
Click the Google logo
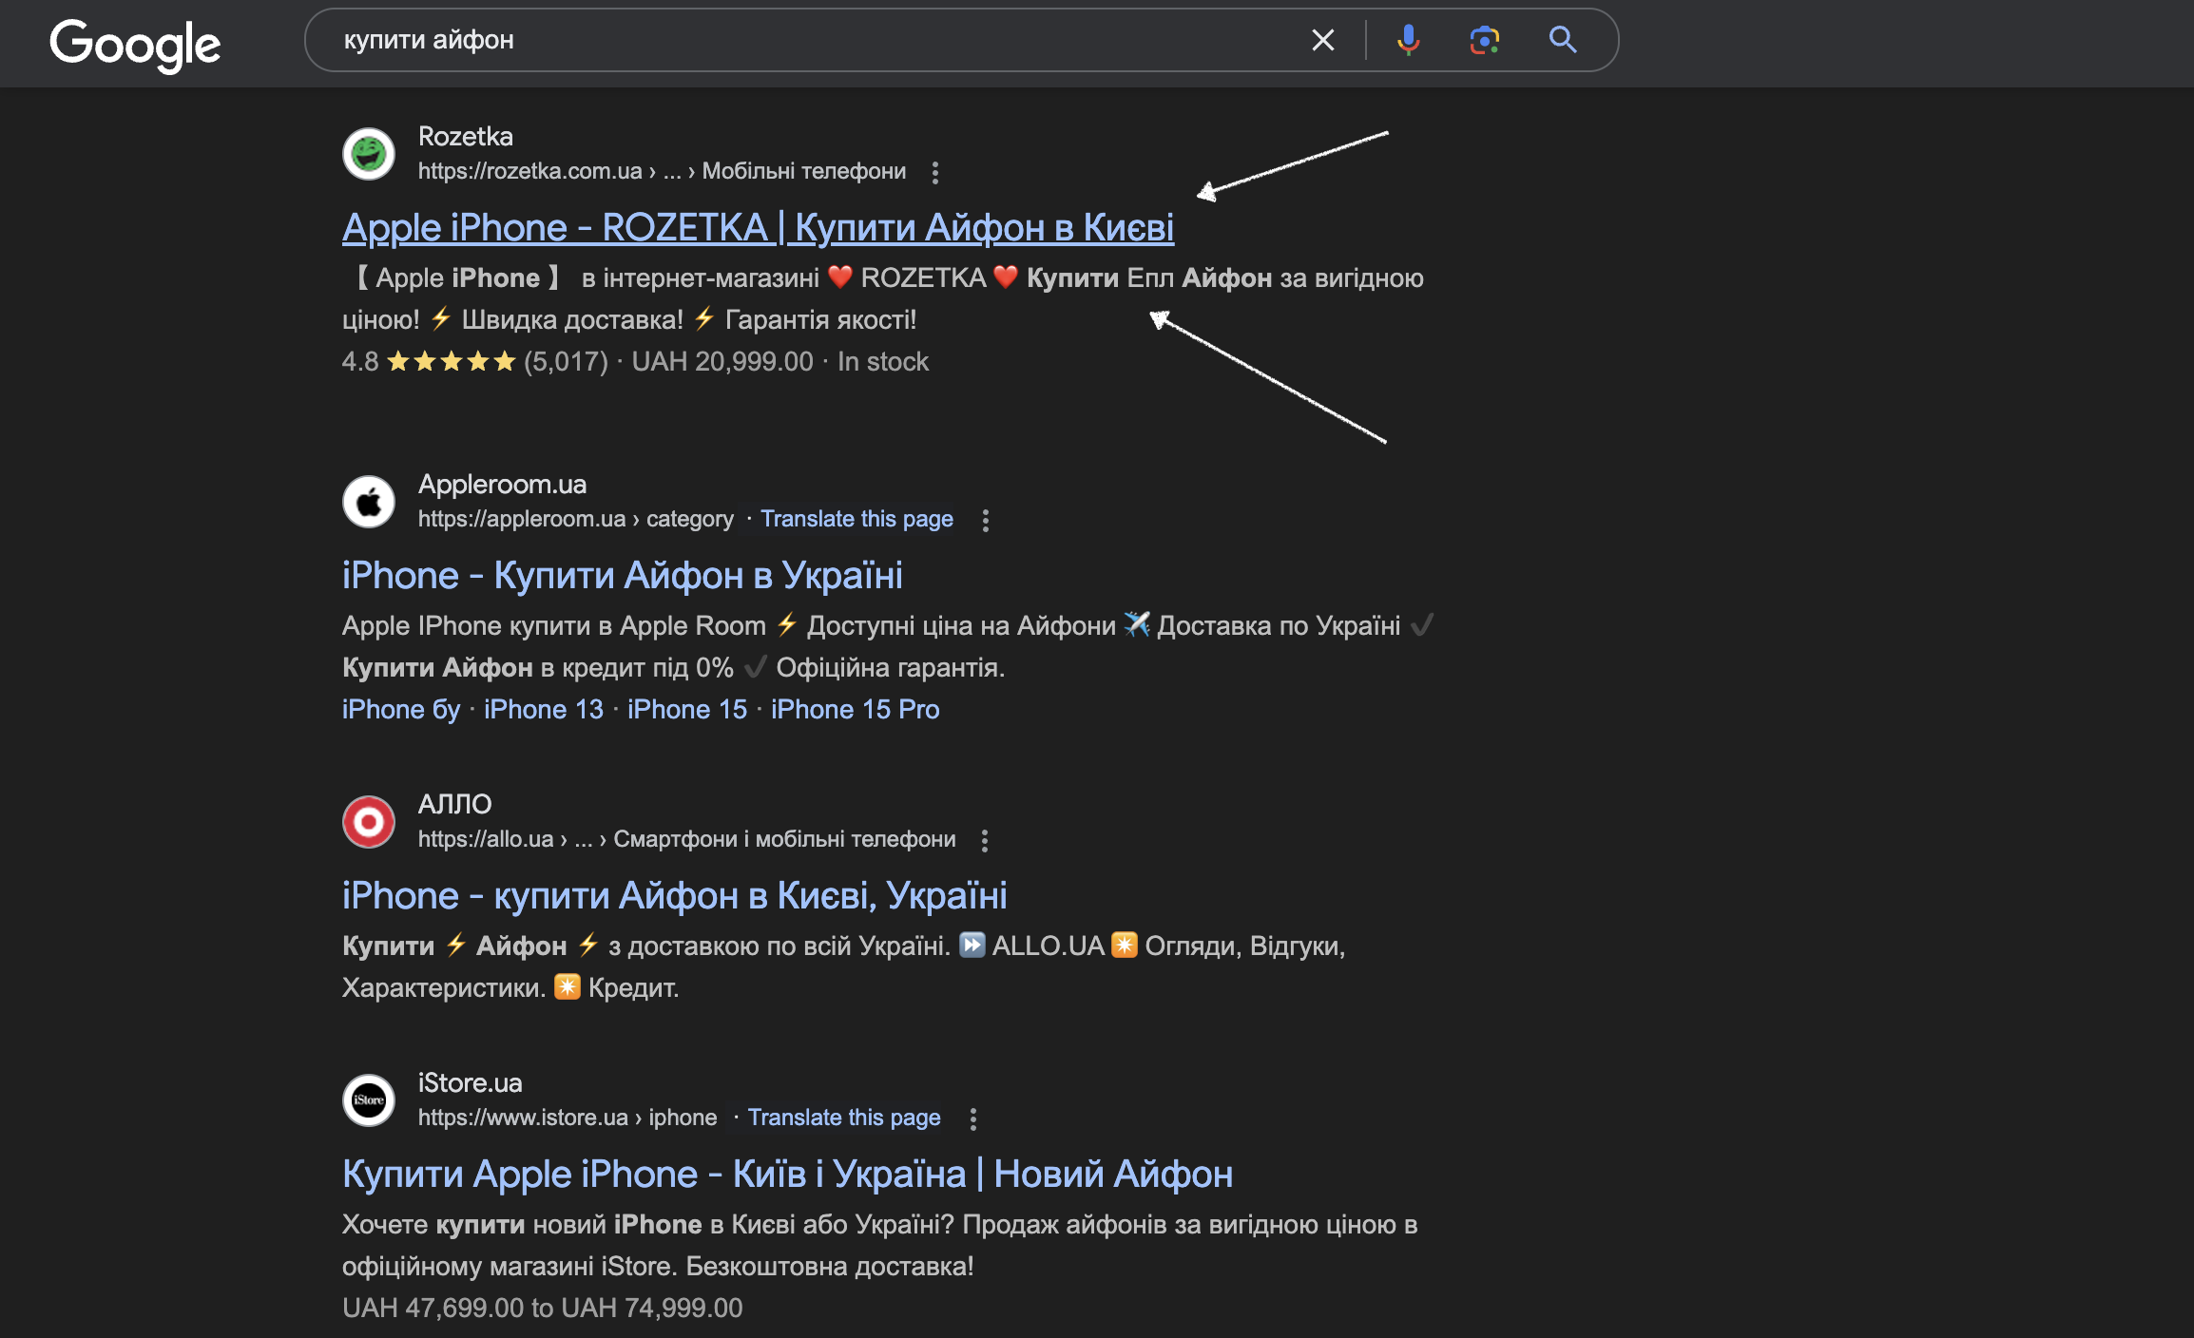click(135, 44)
